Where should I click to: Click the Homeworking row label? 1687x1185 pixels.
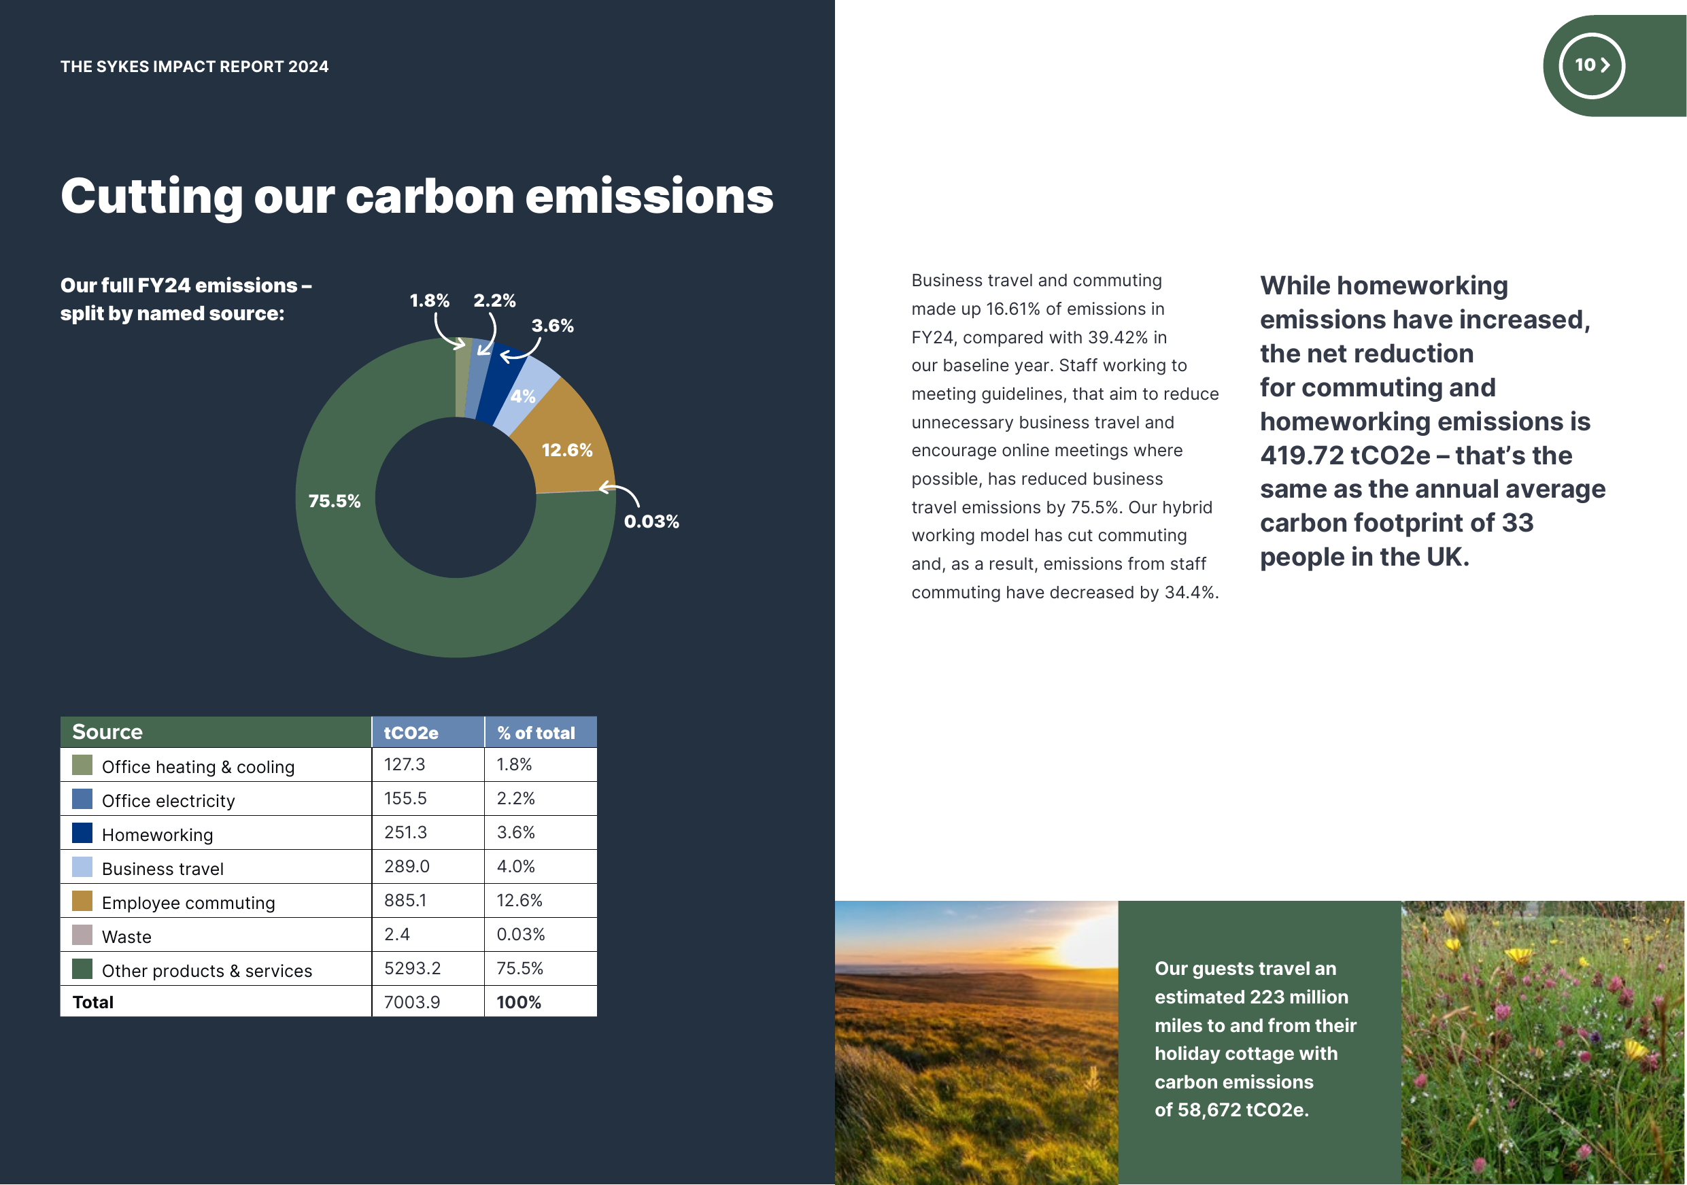[x=157, y=836]
